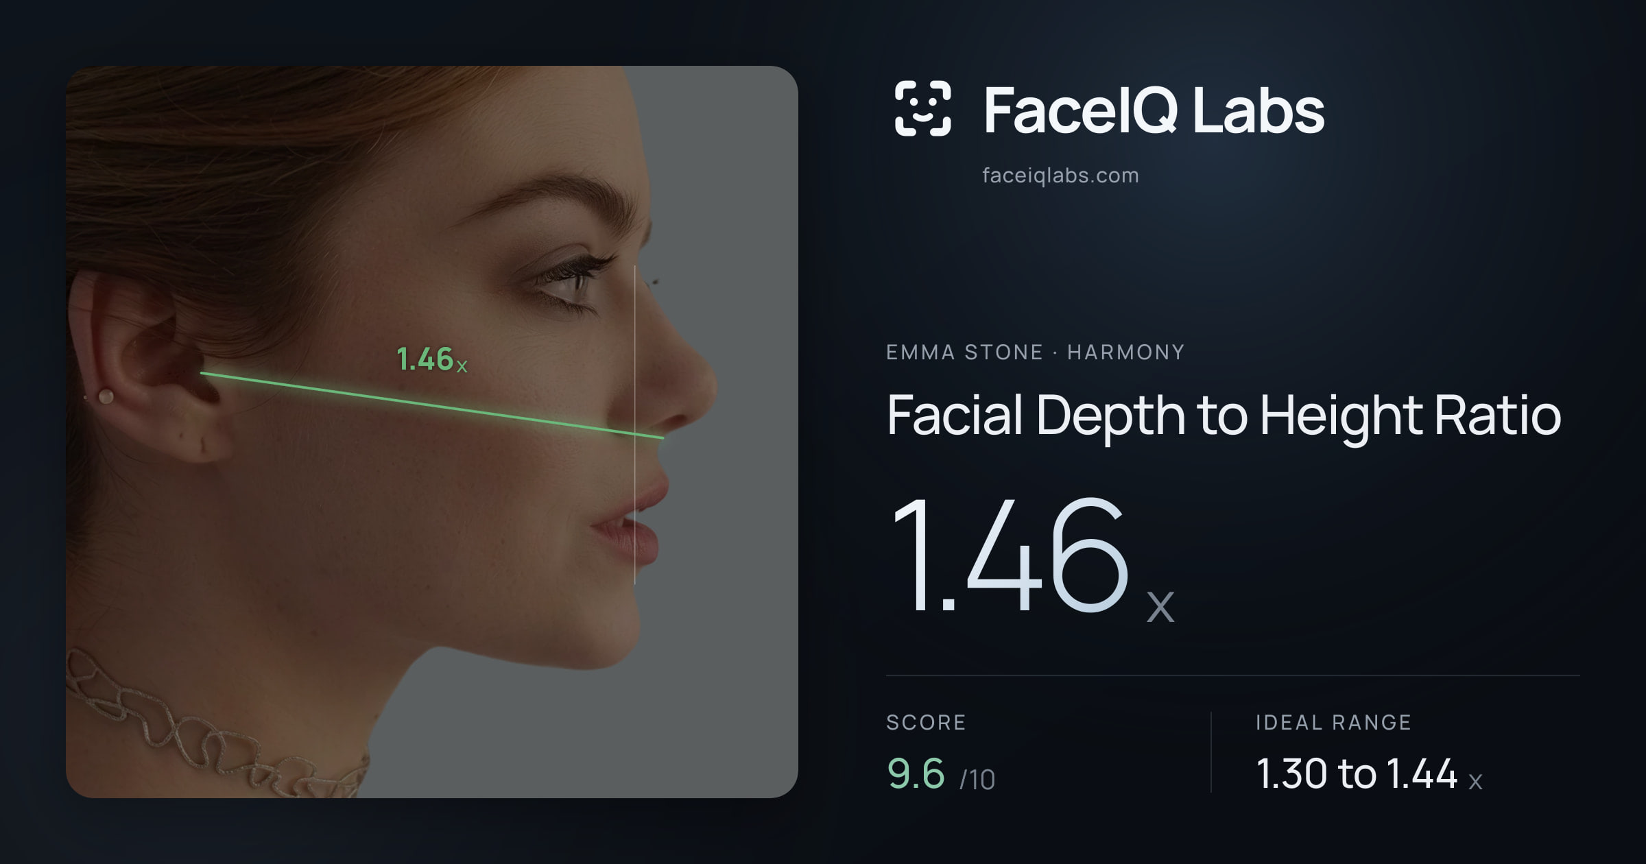Click the FaceIQ Labs face-scan logo icon
The width and height of the screenshot is (1646, 864).
pos(923,108)
